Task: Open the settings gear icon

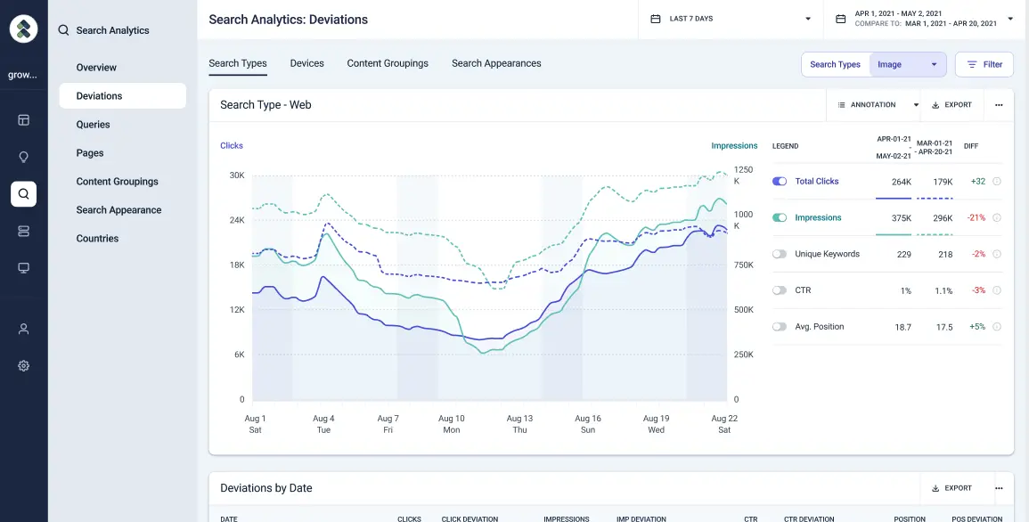Action: pos(24,365)
